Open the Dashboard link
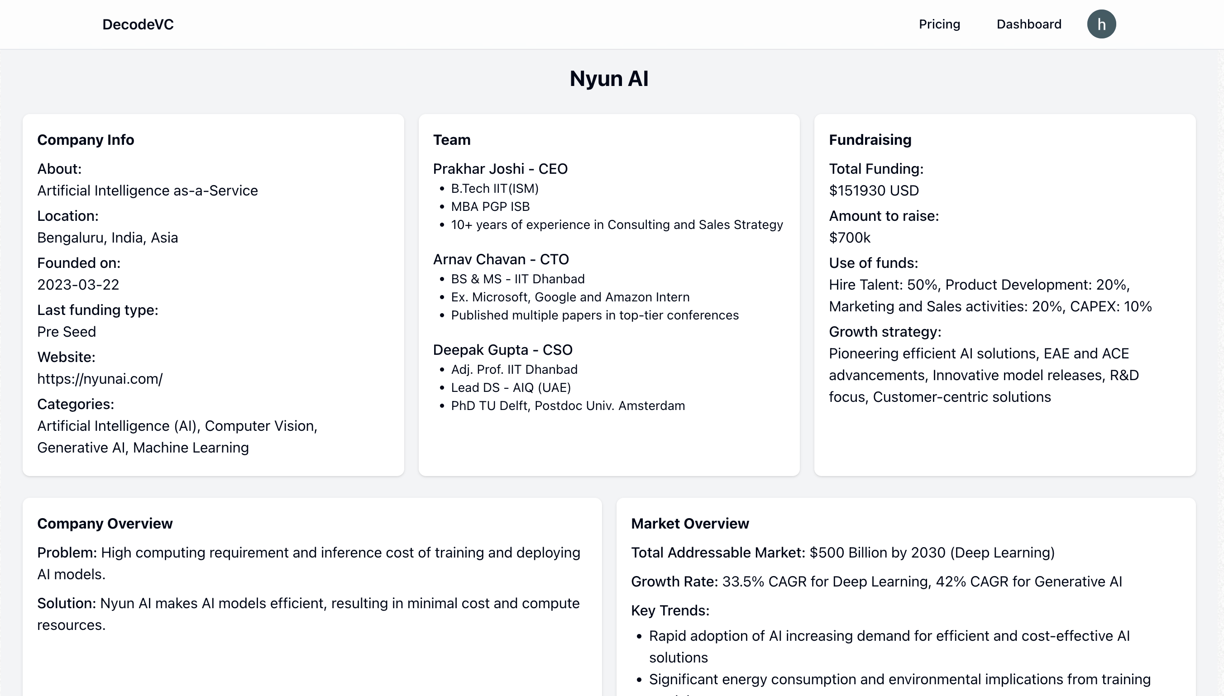The width and height of the screenshot is (1224, 696). 1028,24
